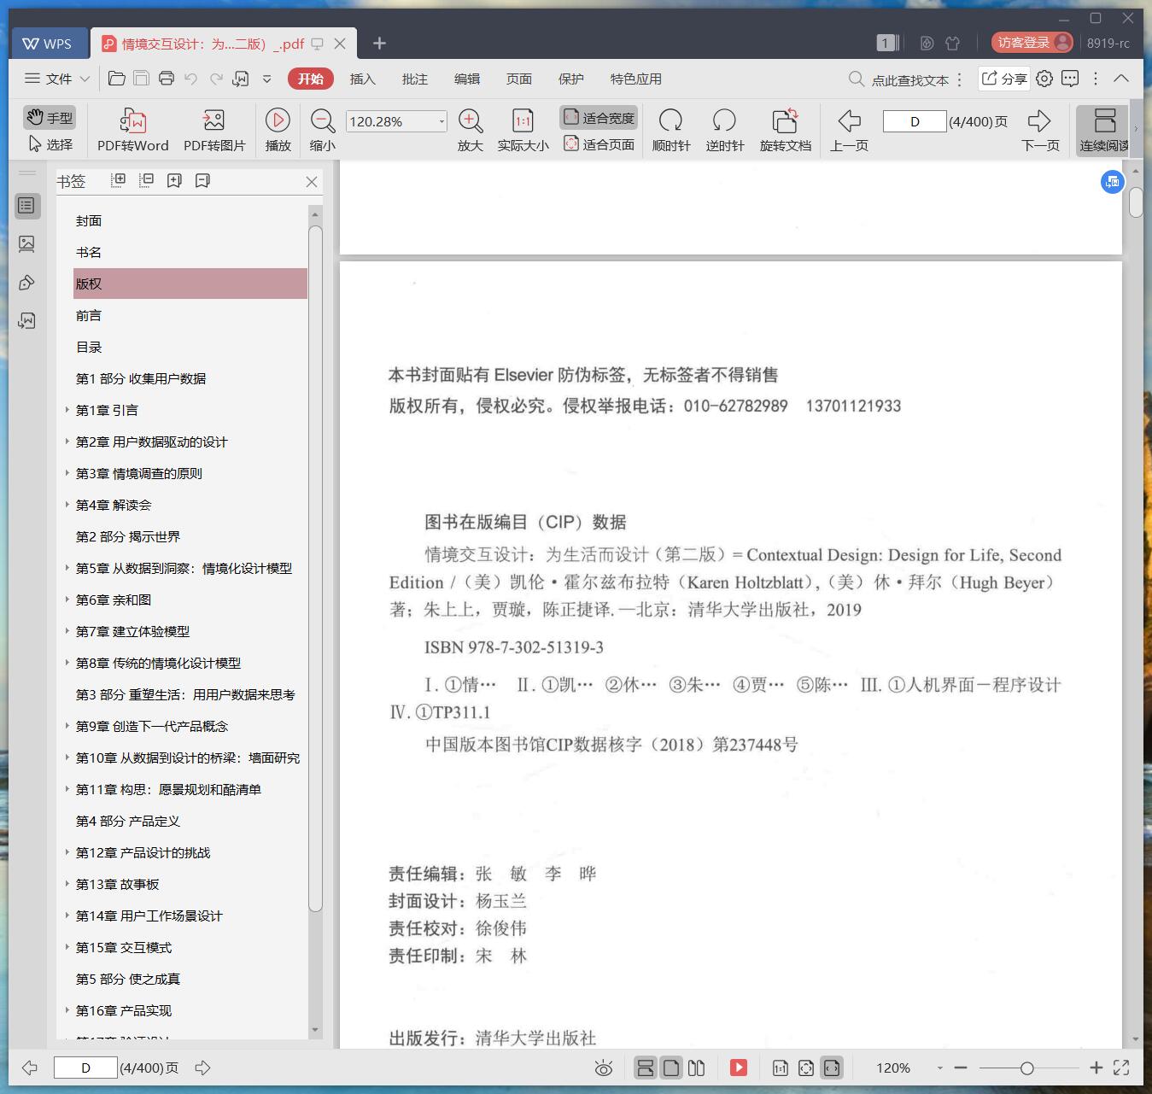
Task: Enter full screen from status bar
Action: [x=1121, y=1068]
